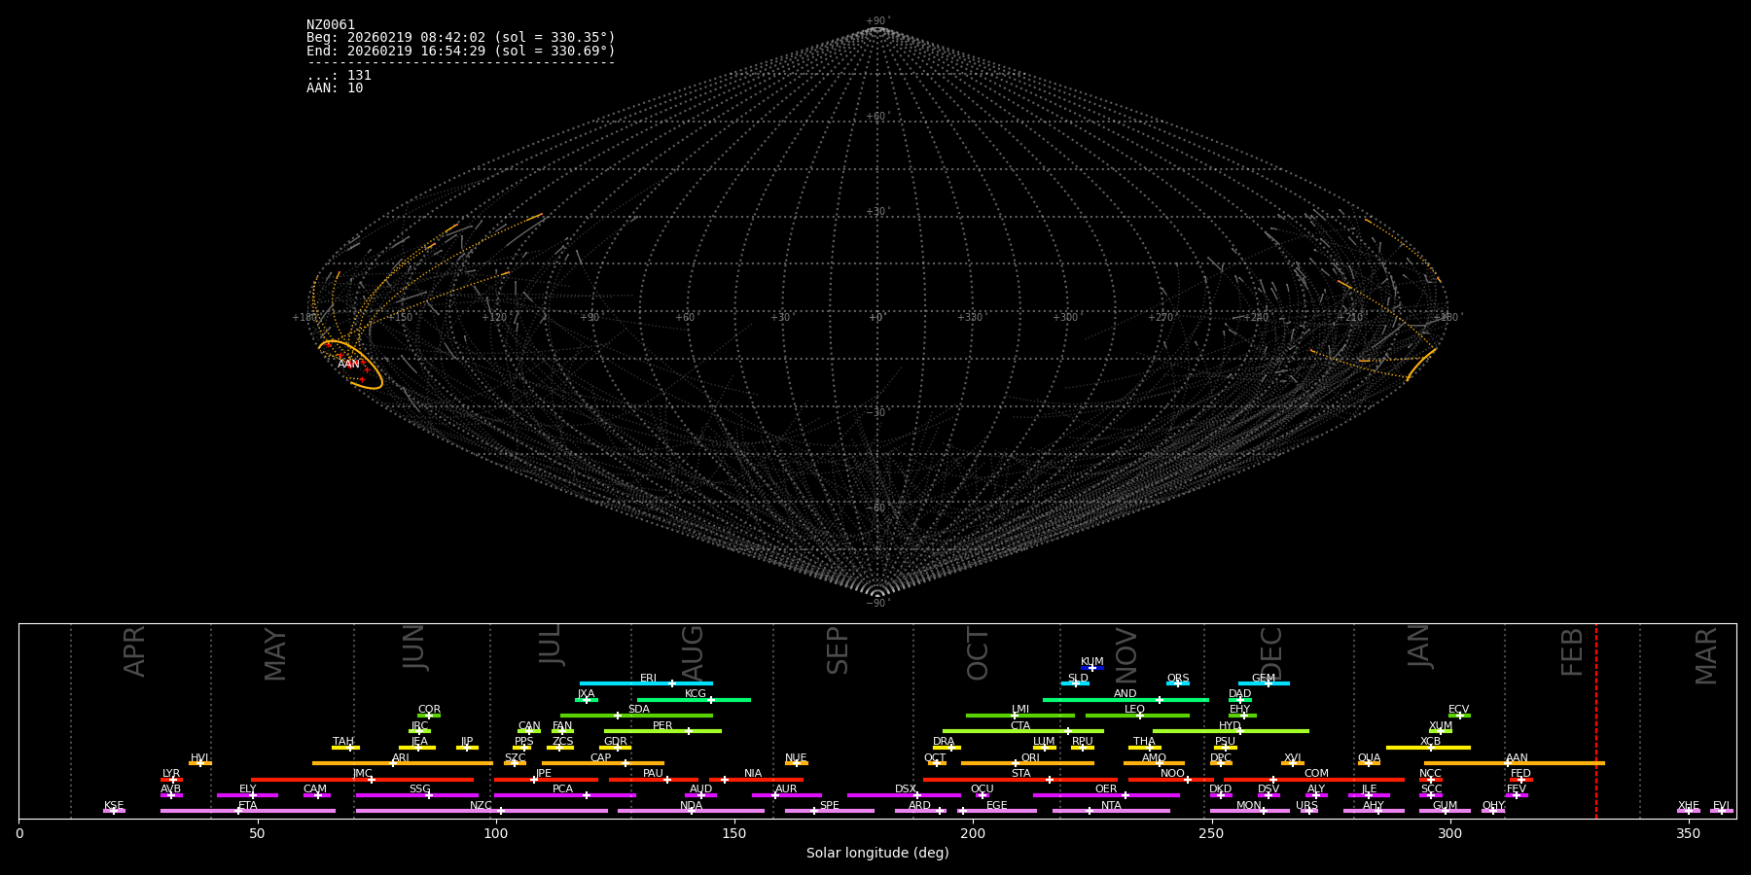Click the STA shower label
The width and height of the screenshot is (1751, 875).
click(1020, 774)
